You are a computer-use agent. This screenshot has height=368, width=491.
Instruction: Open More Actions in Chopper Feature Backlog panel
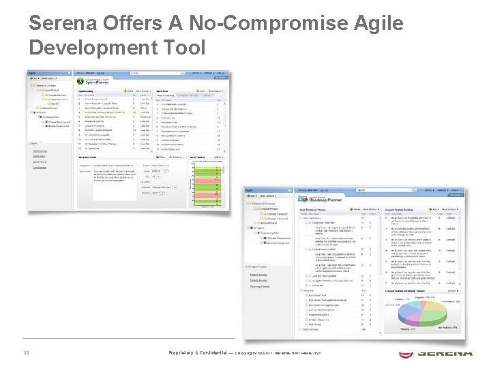pos(450,209)
